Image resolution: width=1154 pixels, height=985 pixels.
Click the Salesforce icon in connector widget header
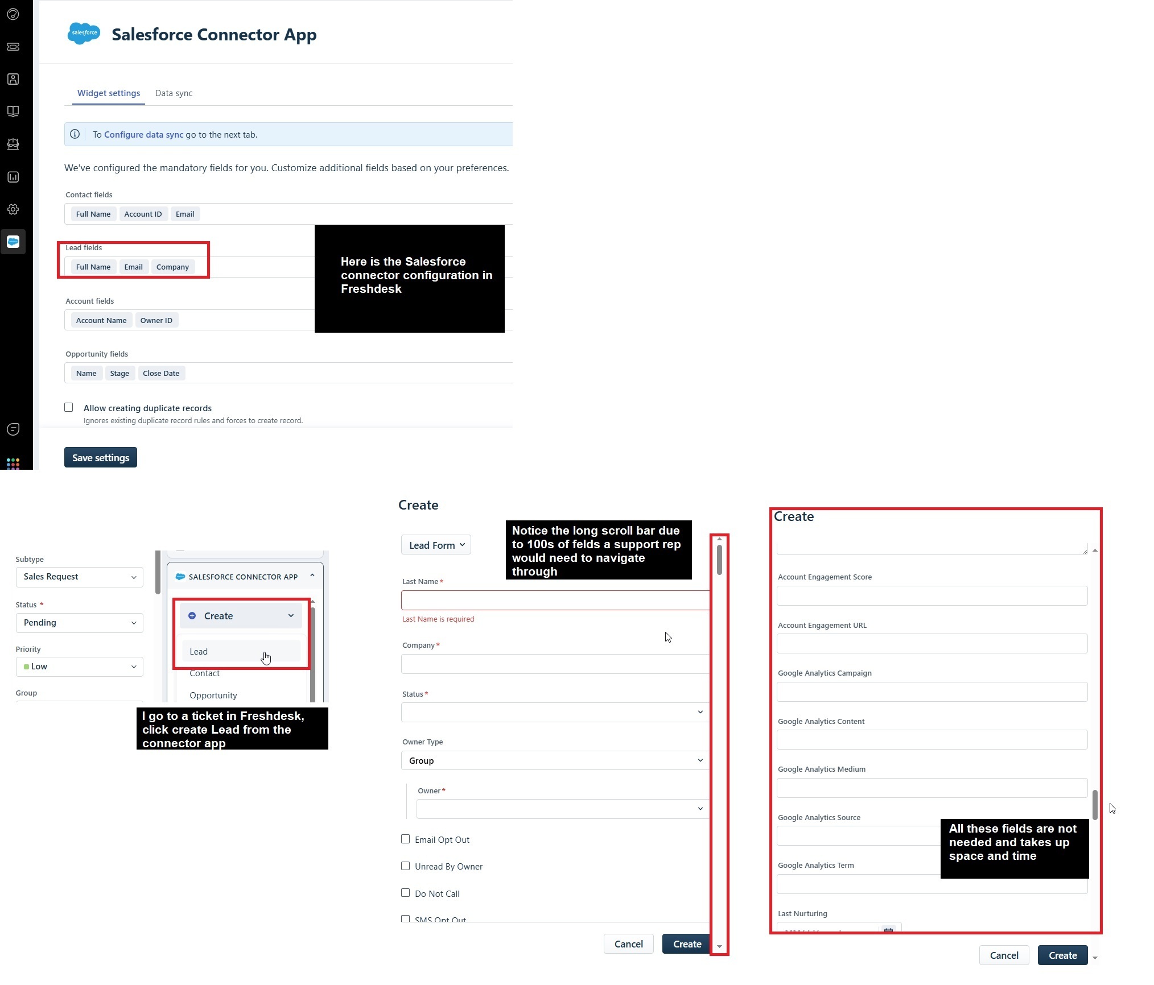[x=180, y=577]
